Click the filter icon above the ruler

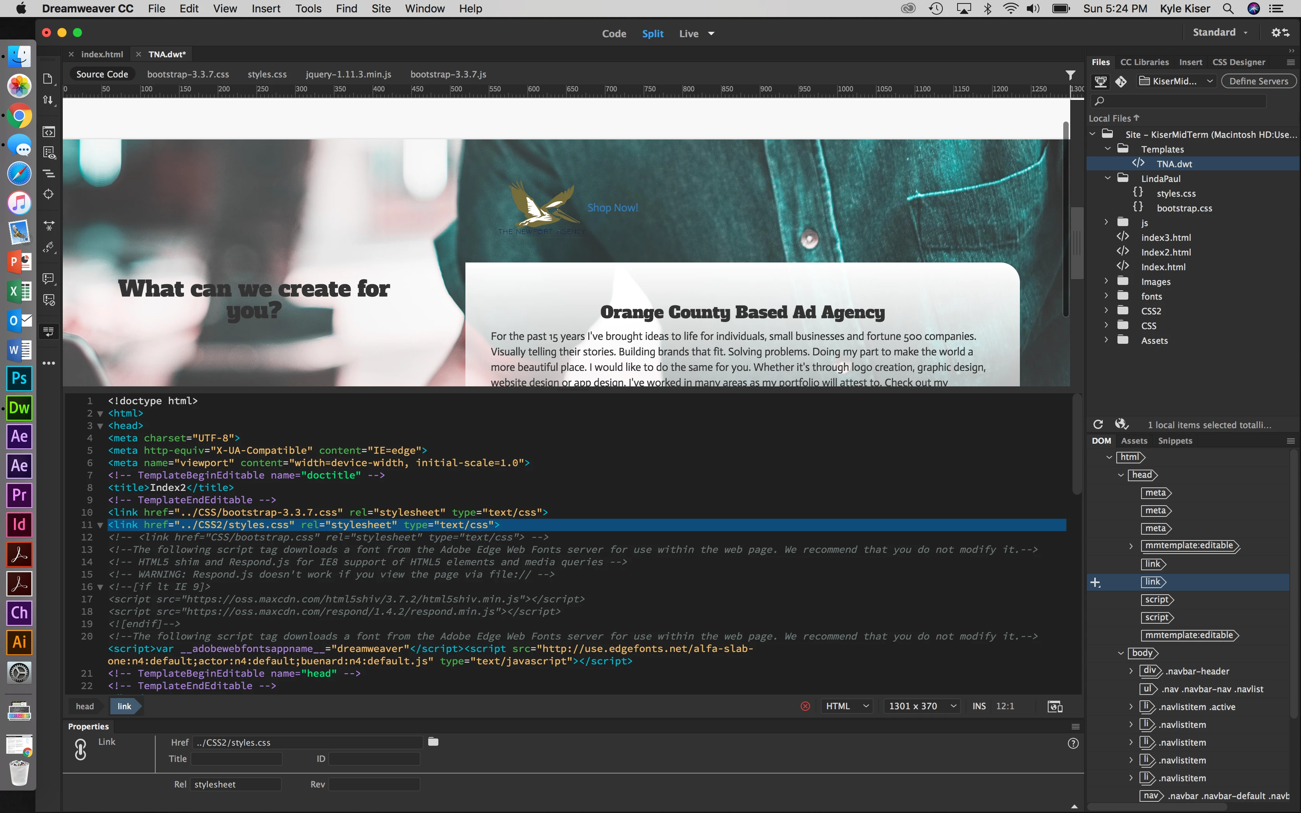[1070, 75]
